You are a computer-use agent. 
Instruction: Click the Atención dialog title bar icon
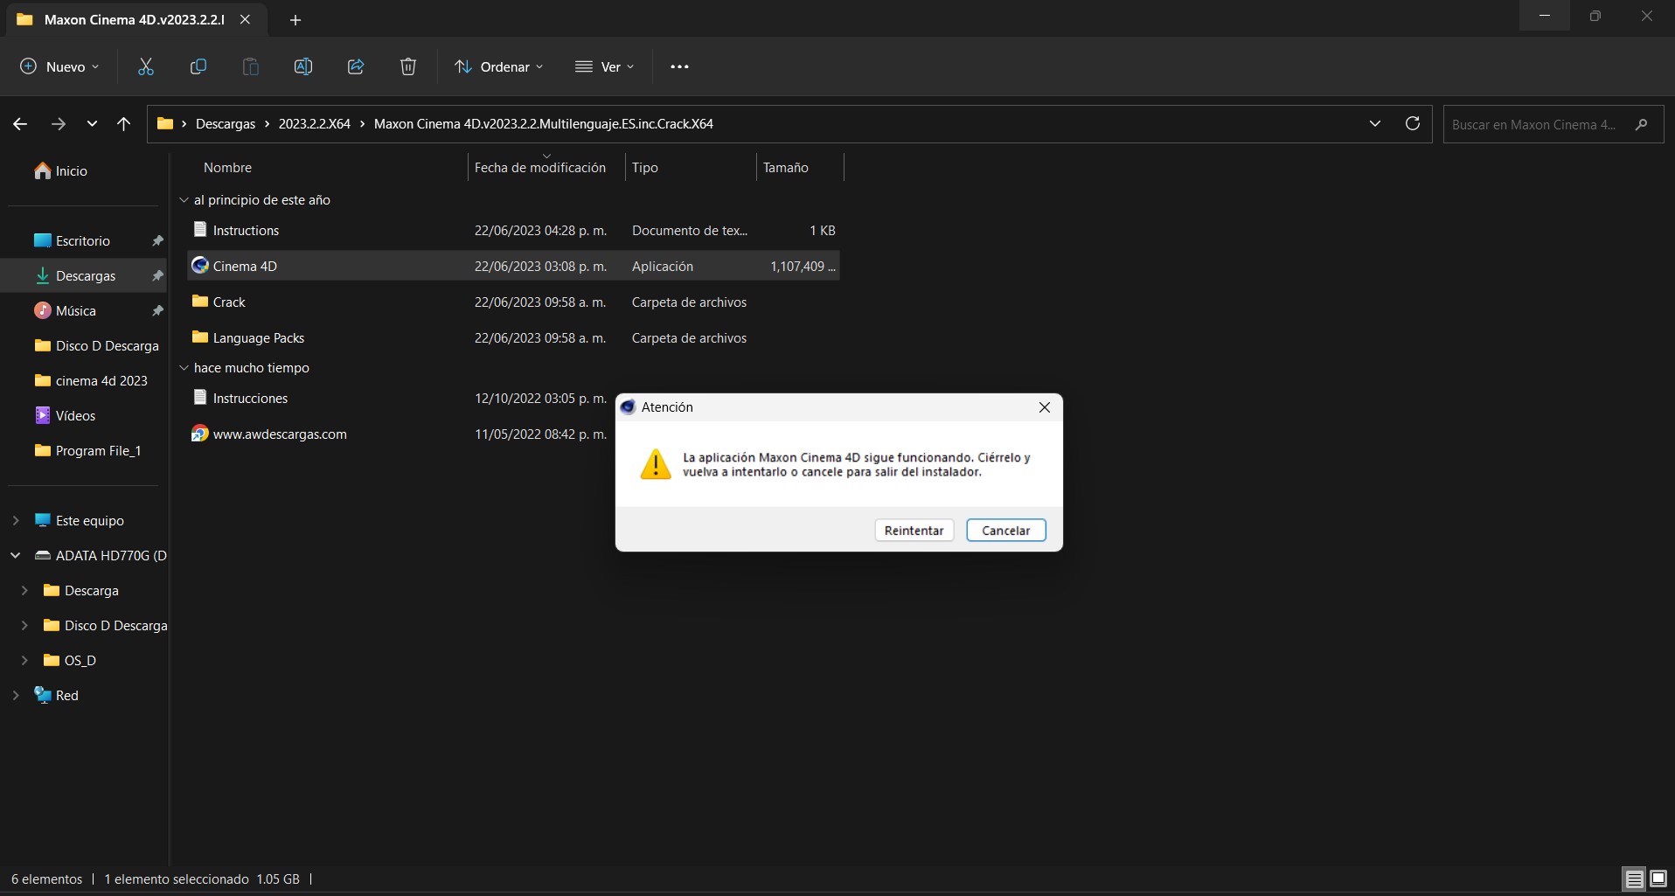tap(628, 407)
